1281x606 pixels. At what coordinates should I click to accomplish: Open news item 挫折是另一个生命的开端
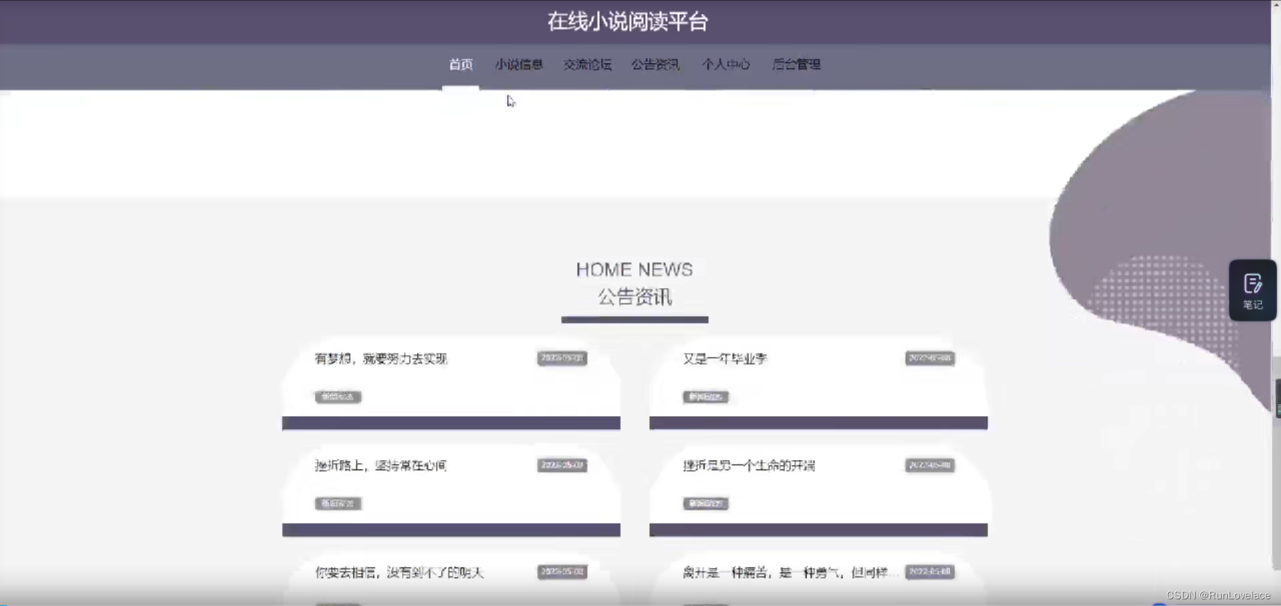(749, 465)
